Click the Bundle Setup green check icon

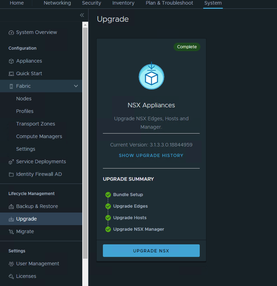[x=108, y=195]
